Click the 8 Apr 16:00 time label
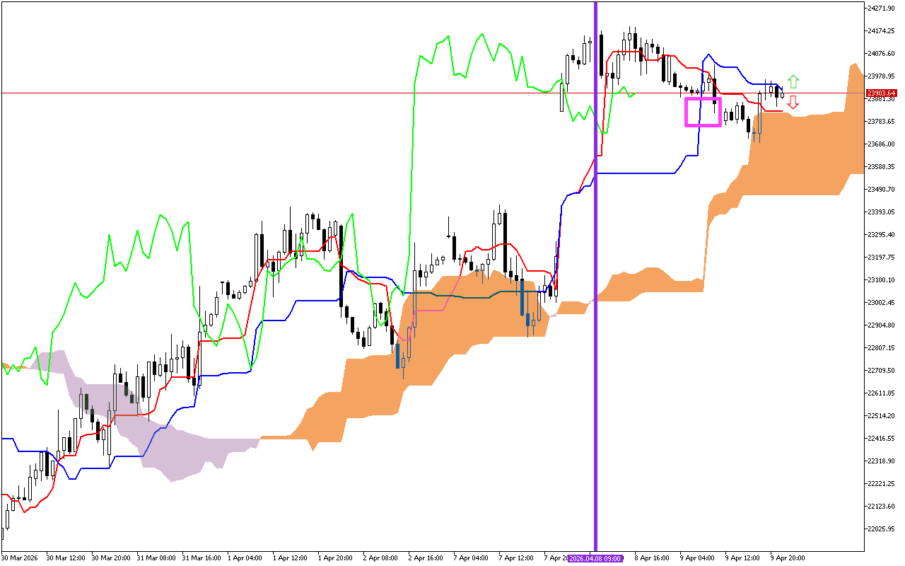The width and height of the screenshot is (905, 566). point(652,558)
